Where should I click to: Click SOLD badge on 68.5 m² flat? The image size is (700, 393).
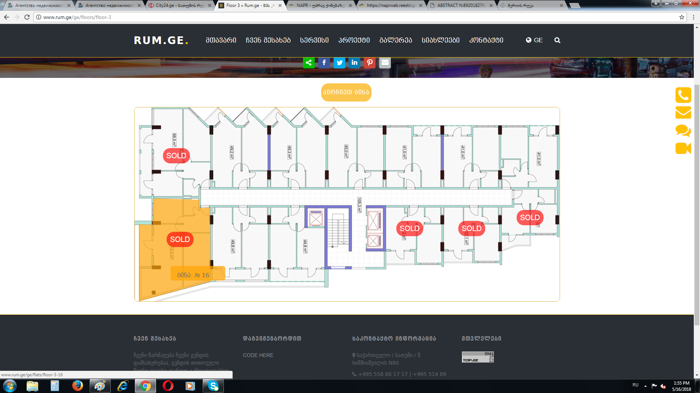click(176, 156)
